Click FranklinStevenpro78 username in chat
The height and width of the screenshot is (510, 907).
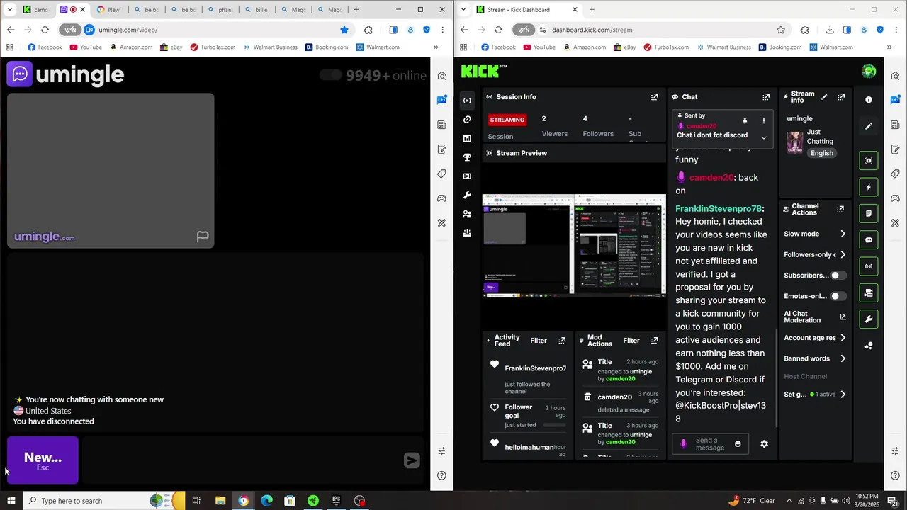point(719,209)
